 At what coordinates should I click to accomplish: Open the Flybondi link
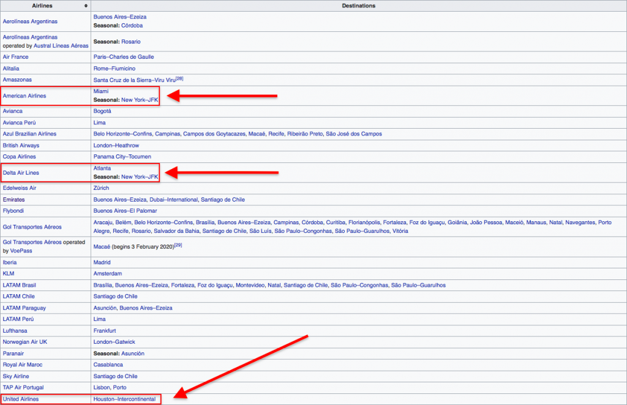tap(13, 211)
